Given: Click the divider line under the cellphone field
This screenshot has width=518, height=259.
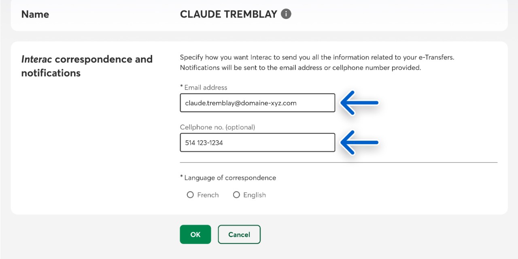Looking at the screenshot, I should [338, 163].
